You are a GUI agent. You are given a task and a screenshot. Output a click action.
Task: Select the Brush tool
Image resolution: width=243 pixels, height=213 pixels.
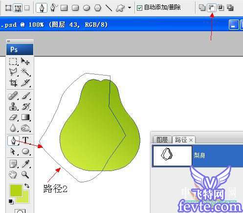[26, 96]
